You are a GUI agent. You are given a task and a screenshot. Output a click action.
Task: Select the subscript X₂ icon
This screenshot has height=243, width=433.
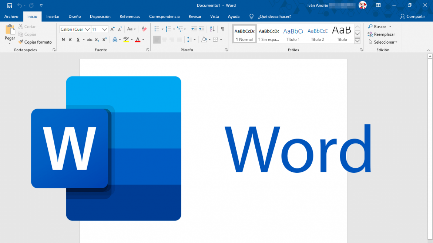click(x=97, y=39)
